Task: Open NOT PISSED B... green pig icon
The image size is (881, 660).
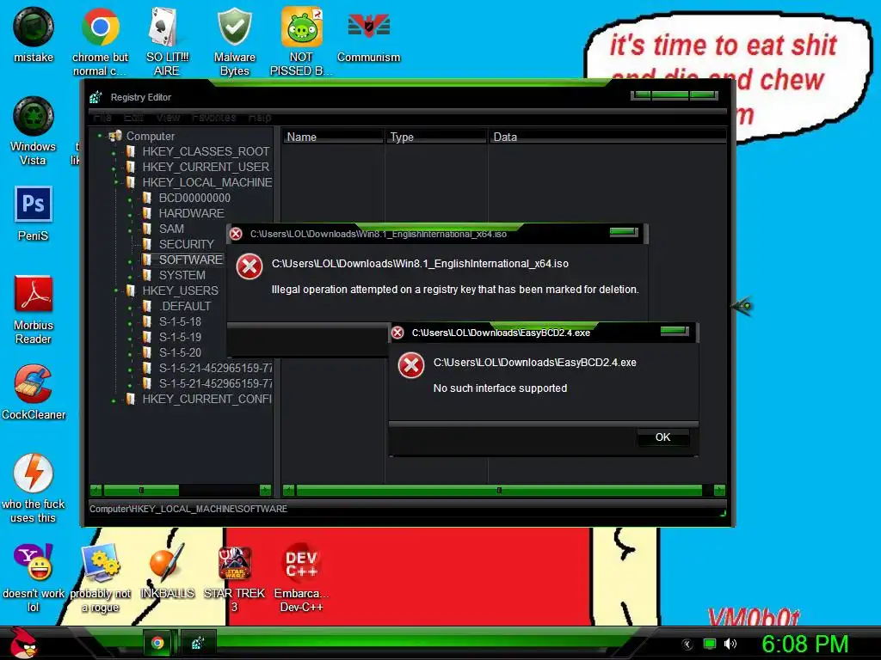Action: pyautogui.click(x=301, y=41)
